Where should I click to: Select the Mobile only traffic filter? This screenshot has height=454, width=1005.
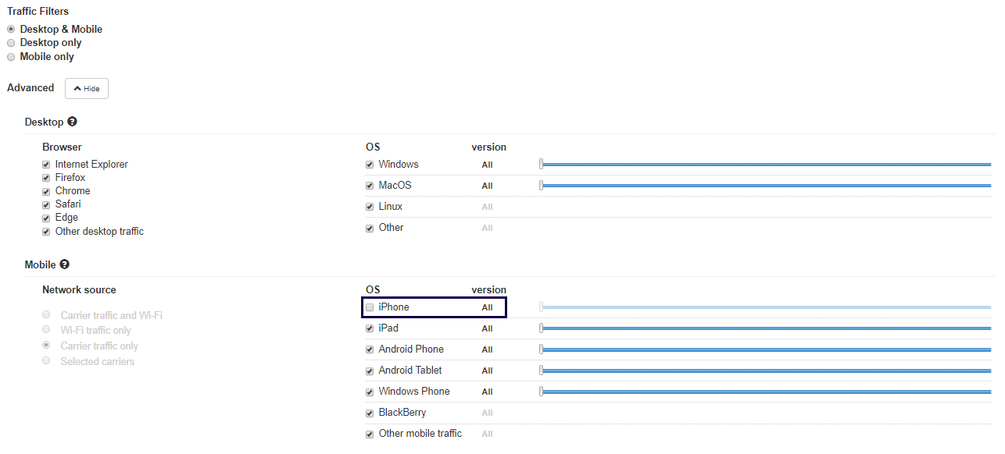11,57
